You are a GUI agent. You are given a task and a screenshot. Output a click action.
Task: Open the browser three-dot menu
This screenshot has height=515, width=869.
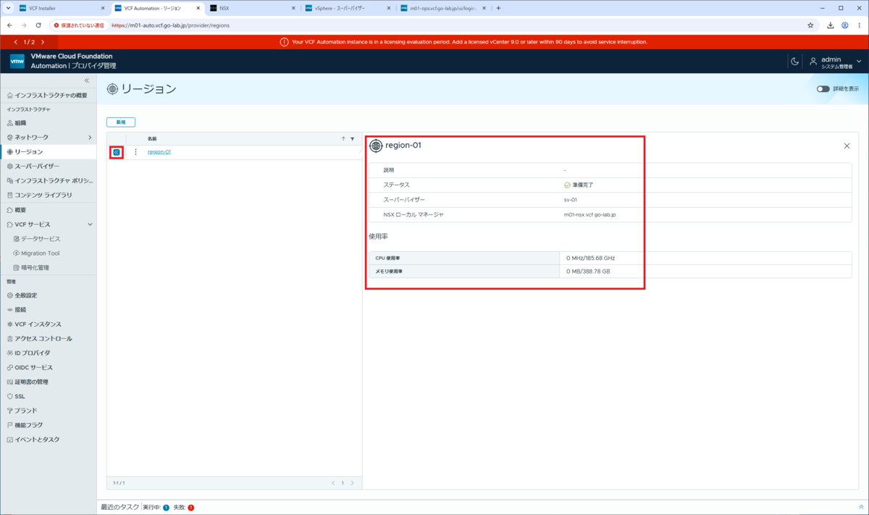point(860,25)
